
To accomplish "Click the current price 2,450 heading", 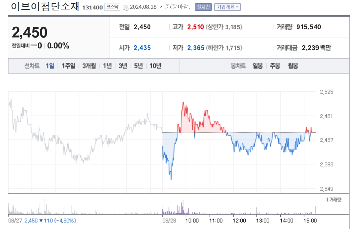I will pyautogui.click(x=30, y=32).
